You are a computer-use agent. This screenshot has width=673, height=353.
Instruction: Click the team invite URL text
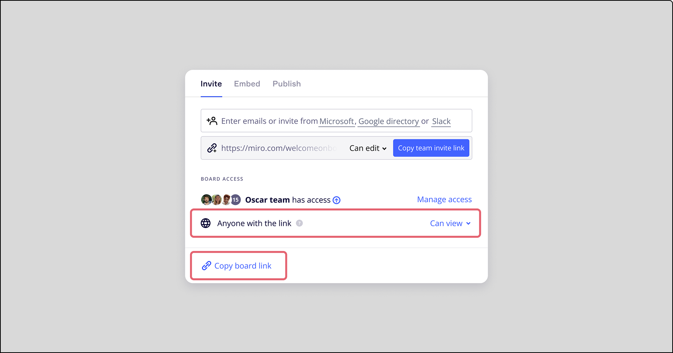coord(279,148)
